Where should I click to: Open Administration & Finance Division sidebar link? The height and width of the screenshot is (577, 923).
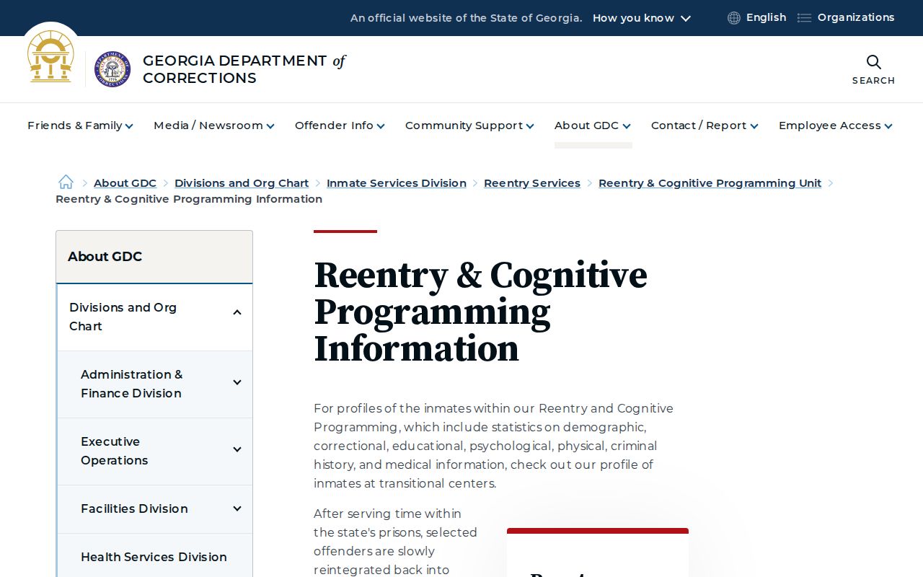[x=131, y=384]
